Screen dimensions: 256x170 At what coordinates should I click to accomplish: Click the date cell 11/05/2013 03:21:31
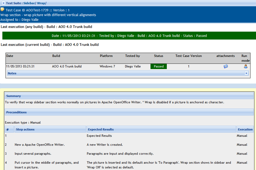tap(20, 66)
